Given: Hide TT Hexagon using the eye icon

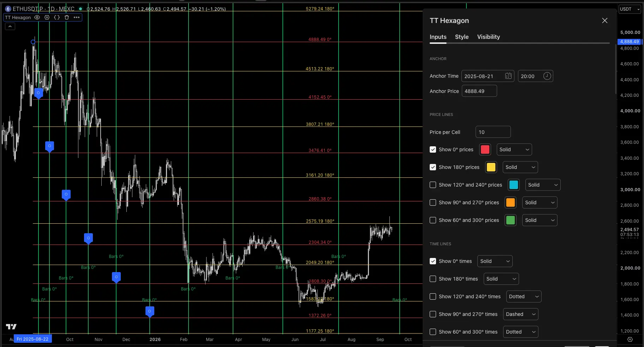Looking at the screenshot, I should (x=37, y=17).
